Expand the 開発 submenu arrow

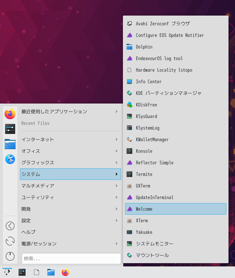pos(116,209)
